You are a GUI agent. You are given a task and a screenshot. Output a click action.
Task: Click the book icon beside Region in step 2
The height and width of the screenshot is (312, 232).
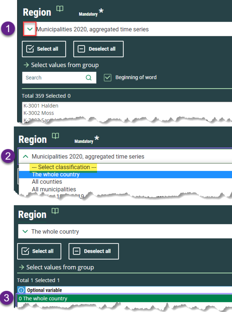[55, 136]
